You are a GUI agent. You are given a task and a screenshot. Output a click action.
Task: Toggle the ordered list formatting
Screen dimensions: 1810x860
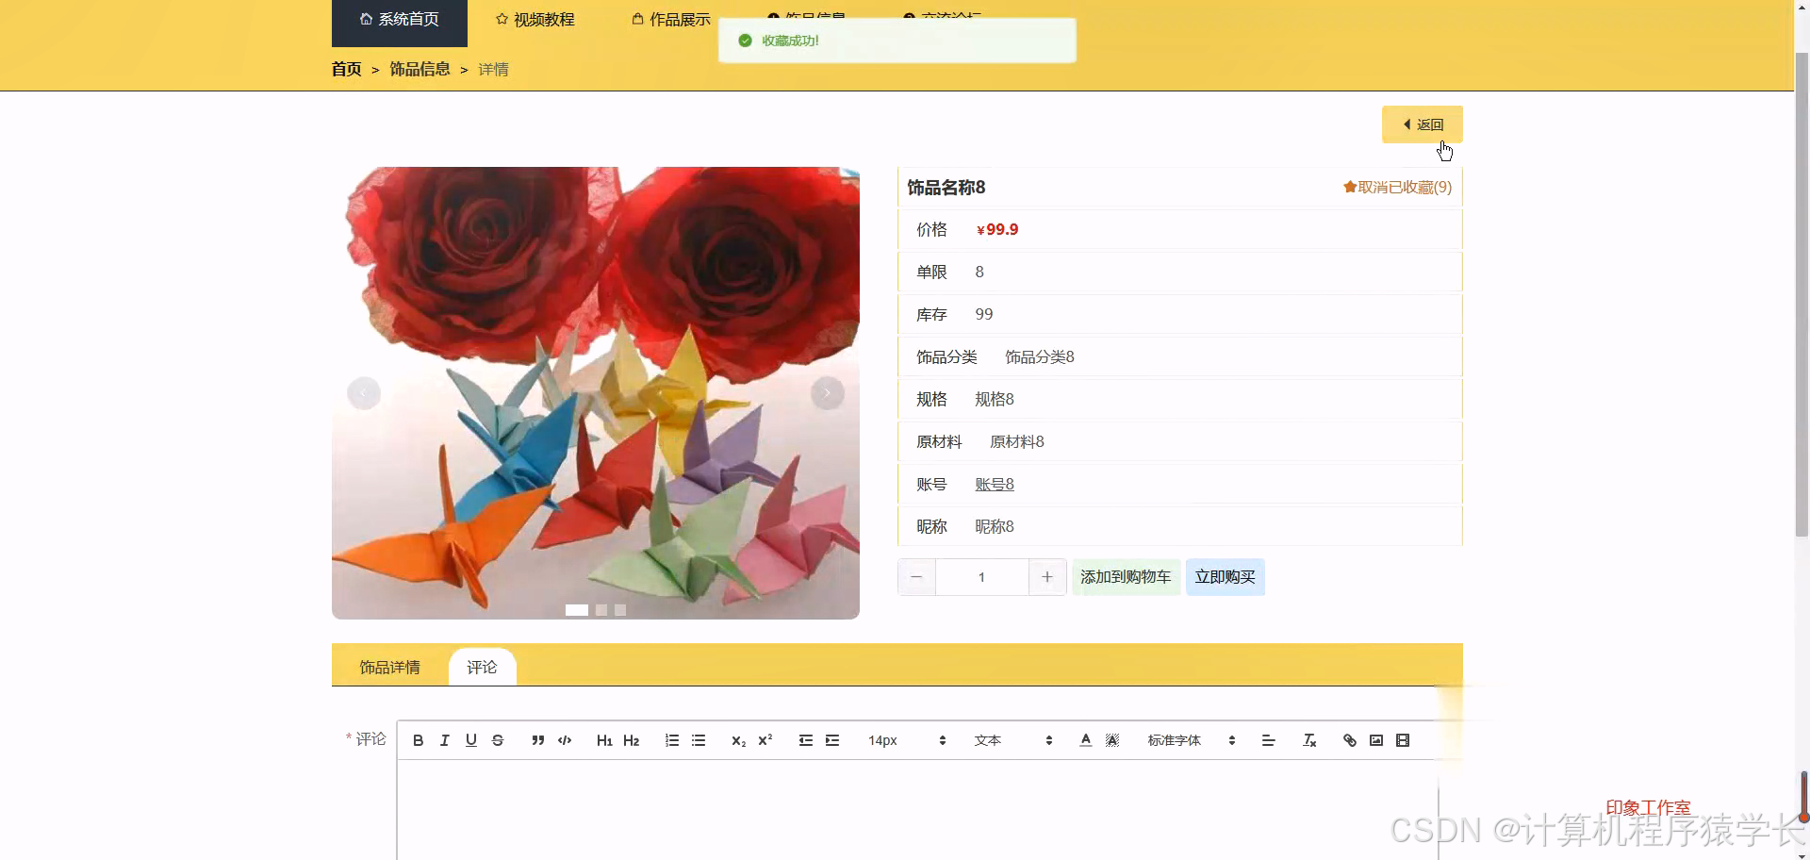671,740
